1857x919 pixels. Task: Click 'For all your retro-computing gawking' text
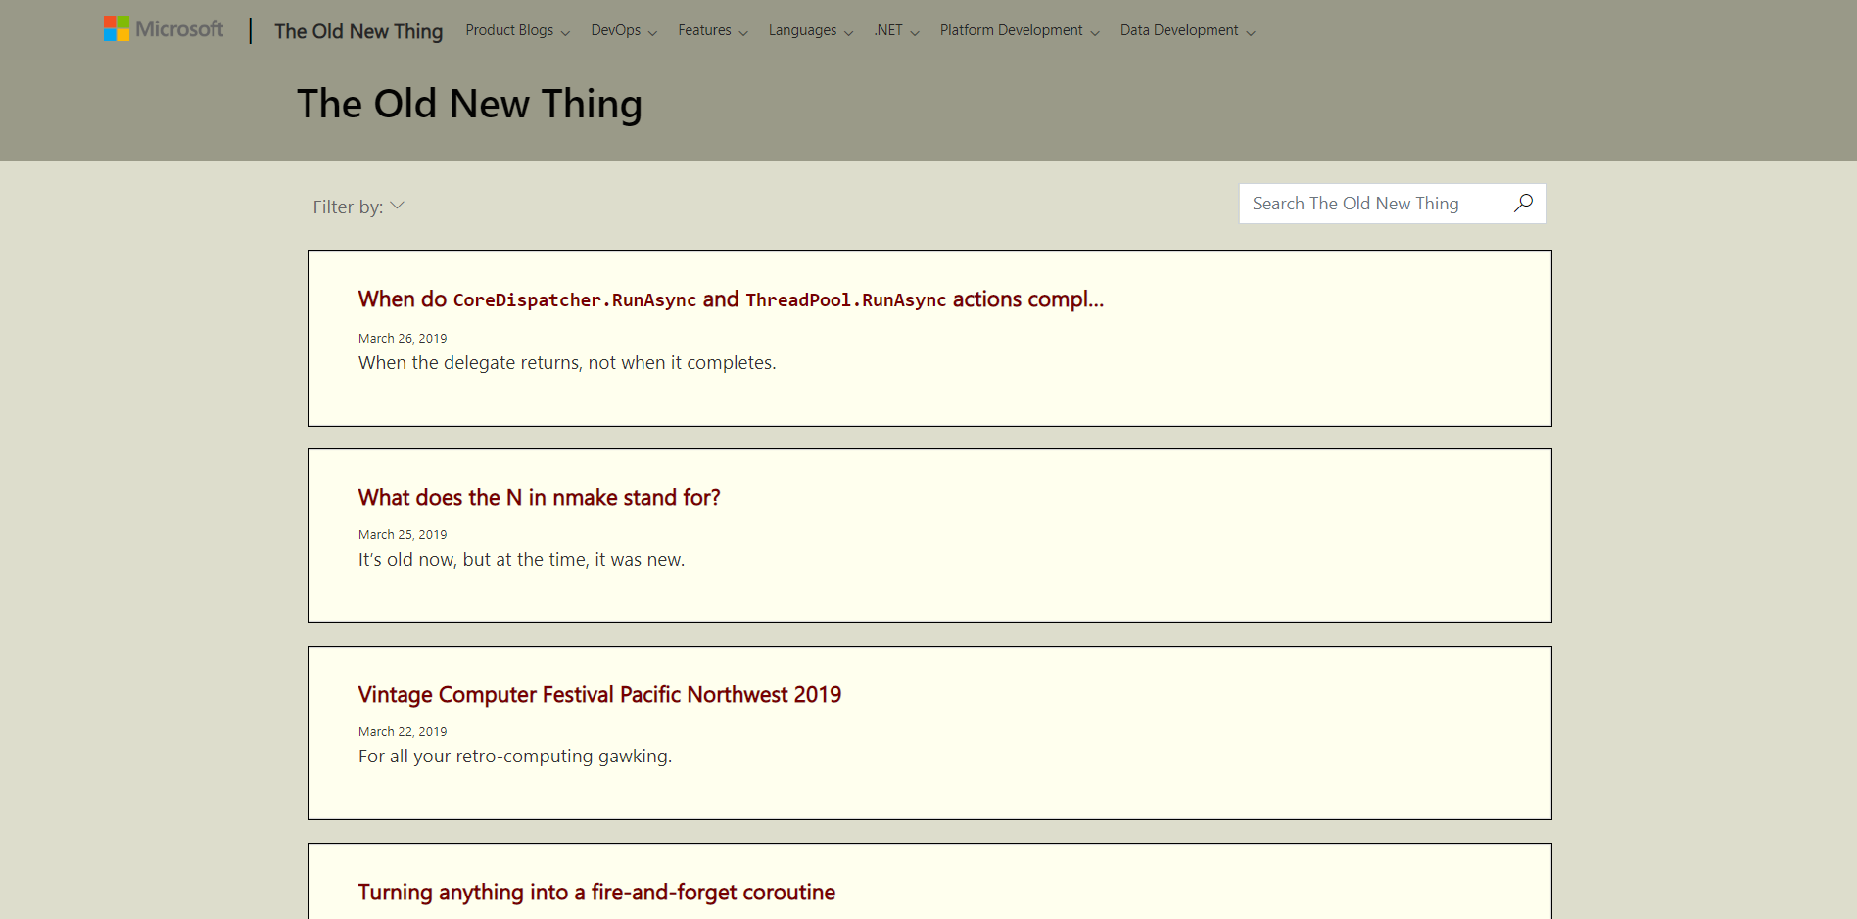[x=515, y=757]
